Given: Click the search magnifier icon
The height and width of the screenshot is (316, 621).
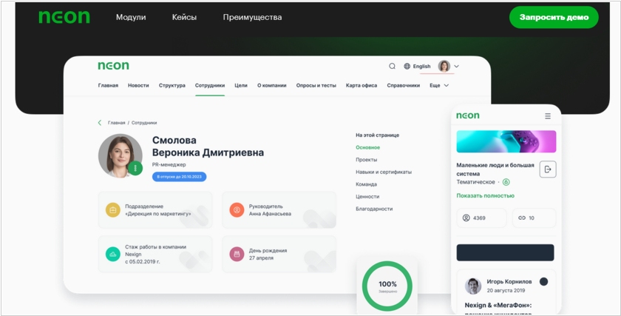Looking at the screenshot, I should point(392,66).
